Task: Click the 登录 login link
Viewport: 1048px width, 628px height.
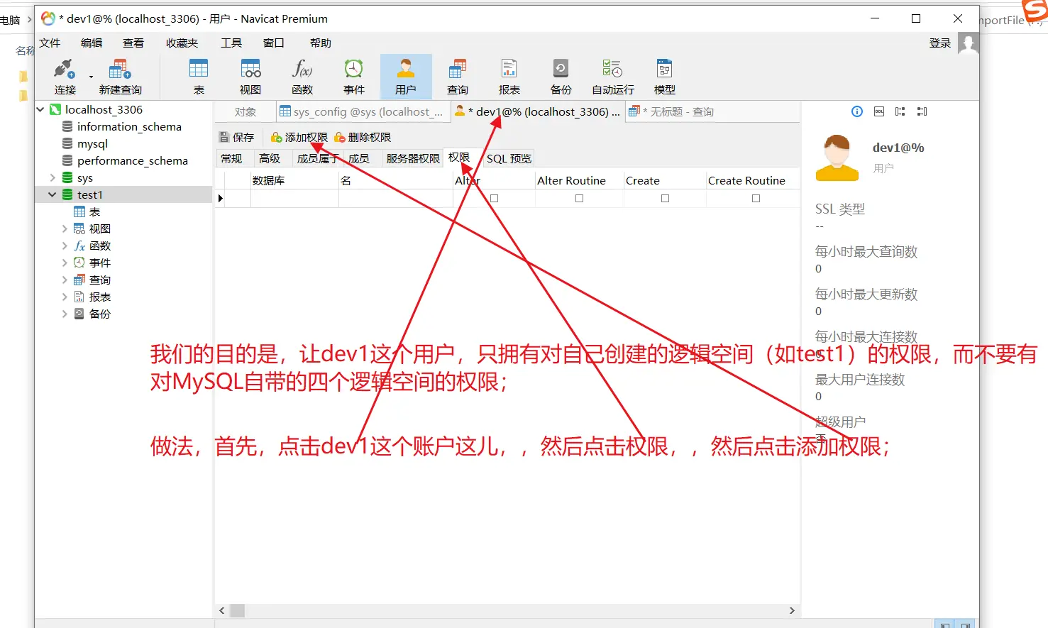Action: pos(940,43)
